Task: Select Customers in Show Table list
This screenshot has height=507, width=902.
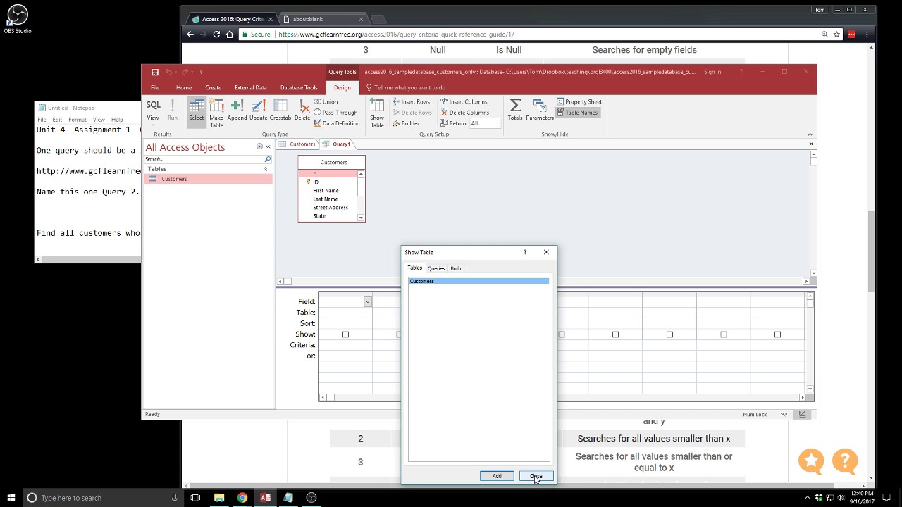Action: [478, 282]
